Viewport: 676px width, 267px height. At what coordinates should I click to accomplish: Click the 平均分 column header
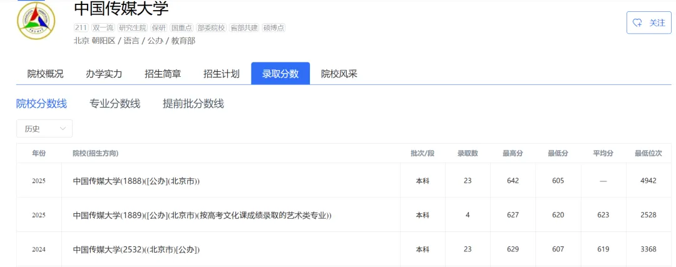click(x=603, y=153)
